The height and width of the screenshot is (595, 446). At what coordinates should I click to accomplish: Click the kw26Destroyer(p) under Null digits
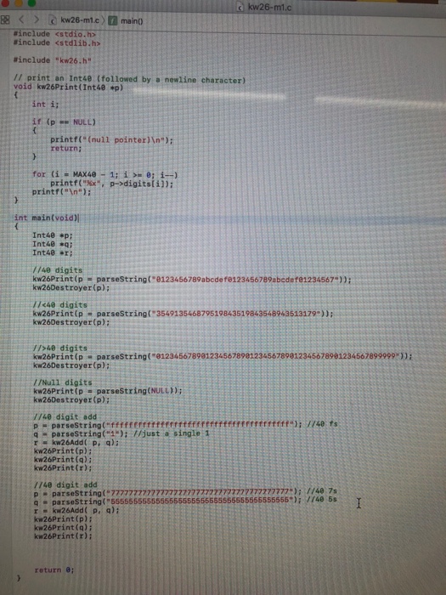click(x=71, y=400)
